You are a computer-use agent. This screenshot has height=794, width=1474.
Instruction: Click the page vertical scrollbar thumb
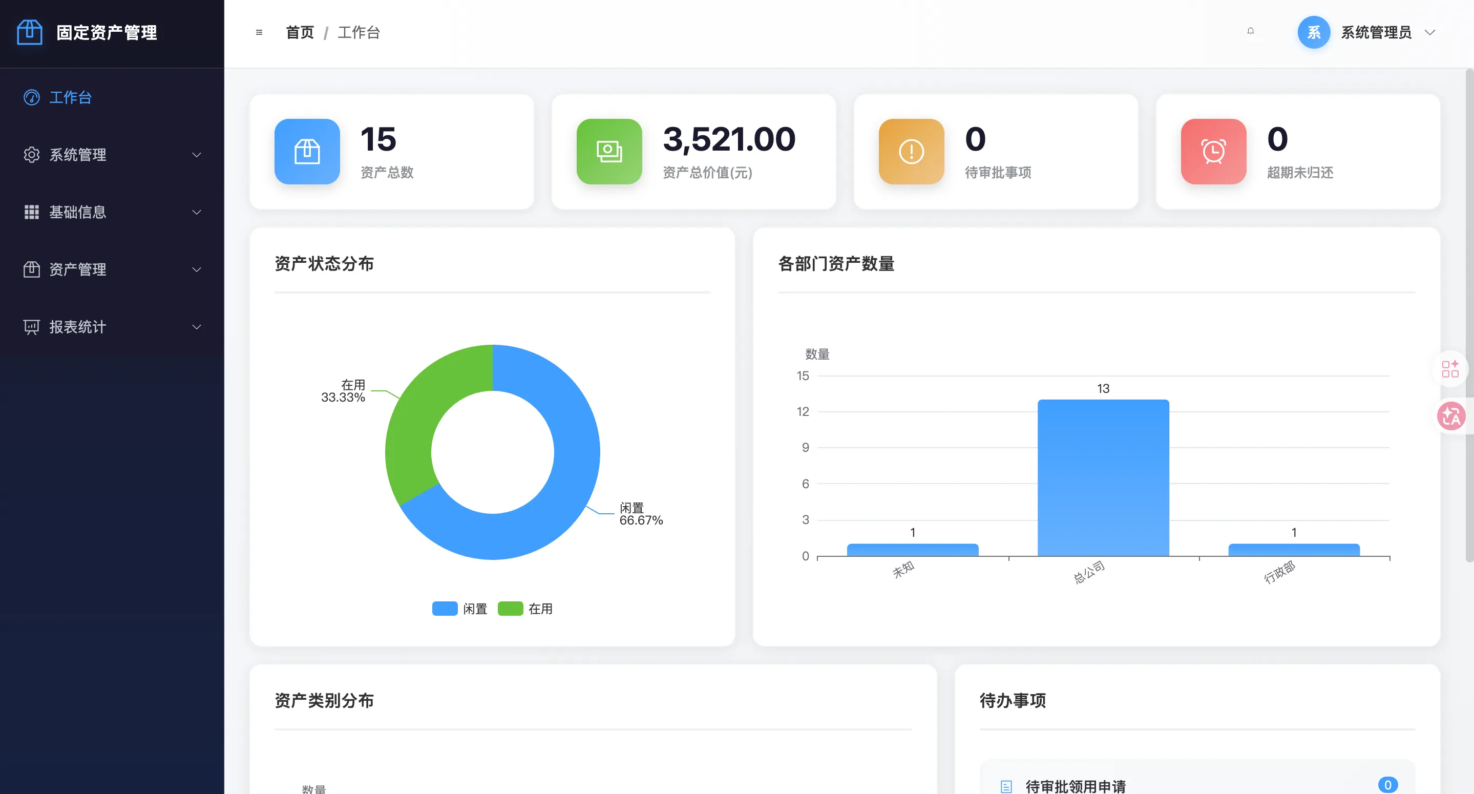tap(1469, 315)
